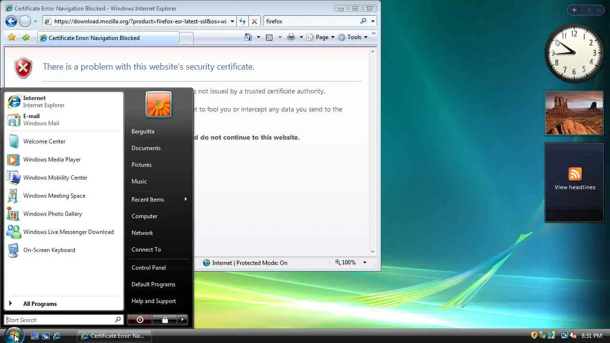The width and height of the screenshot is (610, 343).
Task: Click the IE Forward navigation button
Action: coord(25,21)
